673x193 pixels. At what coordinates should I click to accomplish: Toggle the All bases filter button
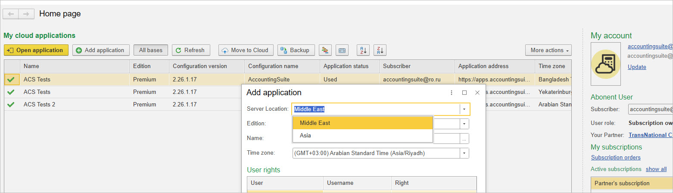[150, 50]
